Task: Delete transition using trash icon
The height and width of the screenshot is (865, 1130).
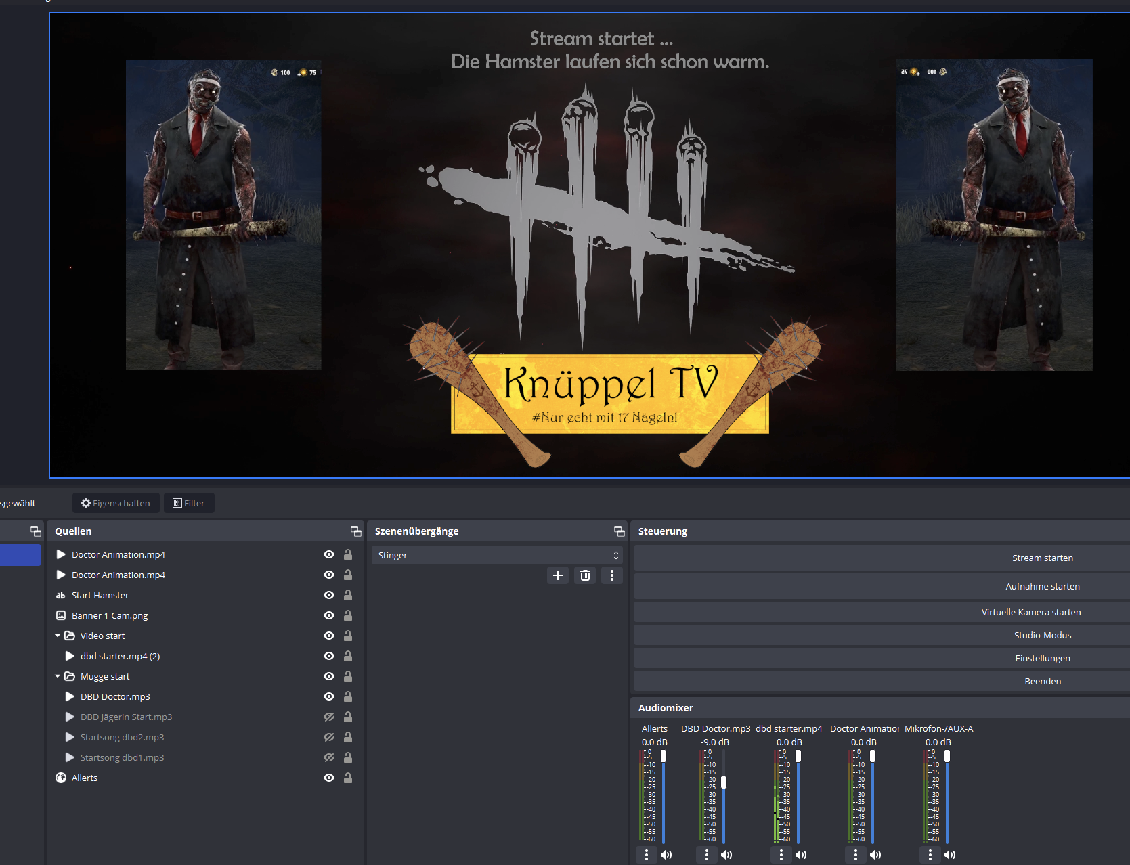Action: pos(585,575)
